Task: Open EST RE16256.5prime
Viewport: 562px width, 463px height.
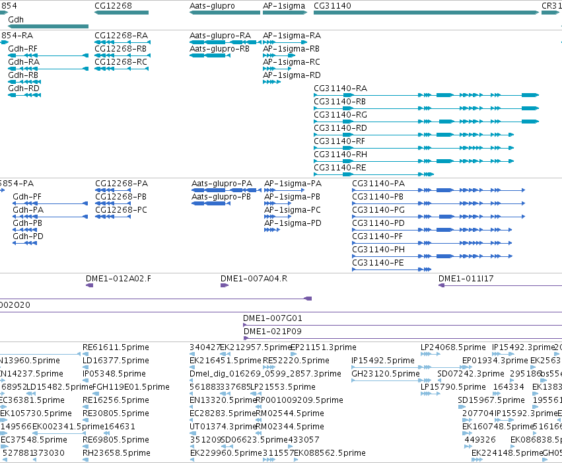Action: pyautogui.click(x=116, y=400)
